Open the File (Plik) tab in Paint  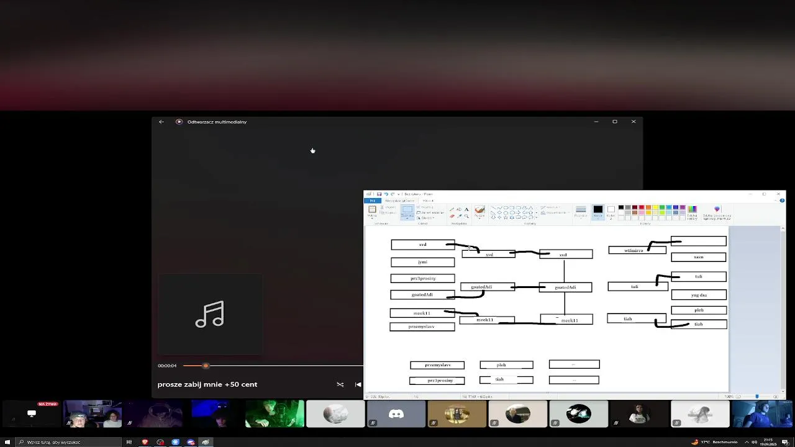[x=372, y=201]
